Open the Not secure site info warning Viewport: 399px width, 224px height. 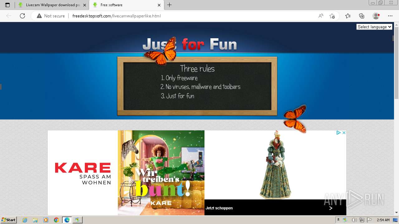click(51, 16)
